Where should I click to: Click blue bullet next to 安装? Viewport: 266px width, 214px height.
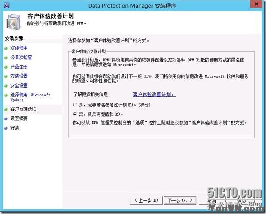click(6, 128)
